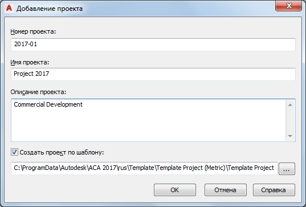Click the AutoCAD logo in title bar
The image size is (306, 207).
tap(9, 9)
